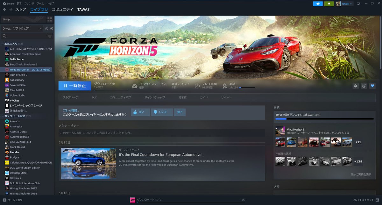Image resolution: width=382 pixels, height=205 pixels.
Task: Switch to Big Picture display icon
Action: click(x=358, y=4)
